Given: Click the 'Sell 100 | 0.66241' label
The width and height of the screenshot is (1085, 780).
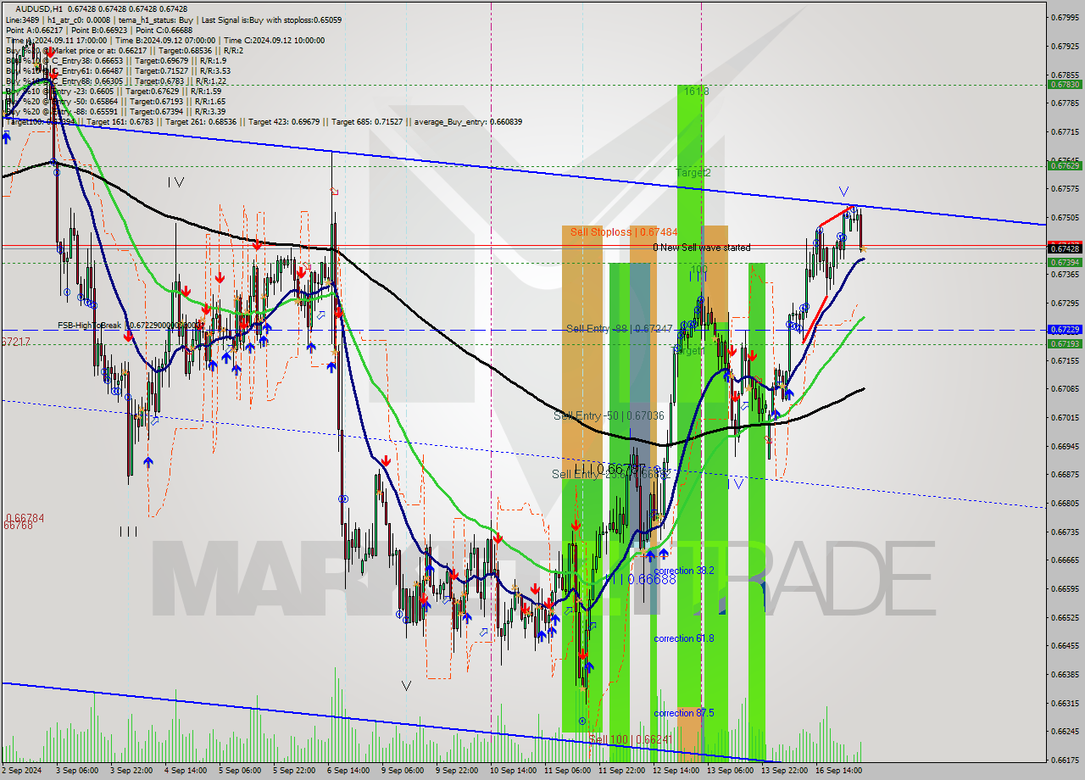Looking at the screenshot, I should pos(631,739).
